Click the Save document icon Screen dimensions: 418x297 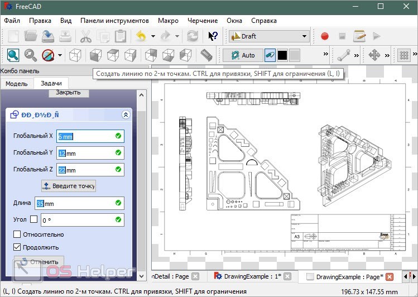pos(48,36)
